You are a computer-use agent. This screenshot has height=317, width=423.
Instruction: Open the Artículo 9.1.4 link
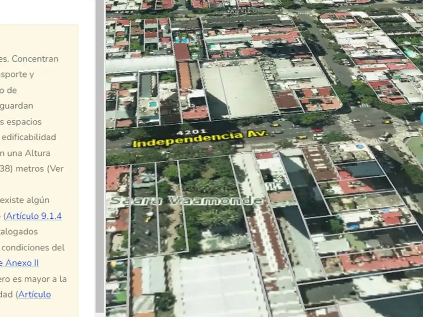(34, 216)
